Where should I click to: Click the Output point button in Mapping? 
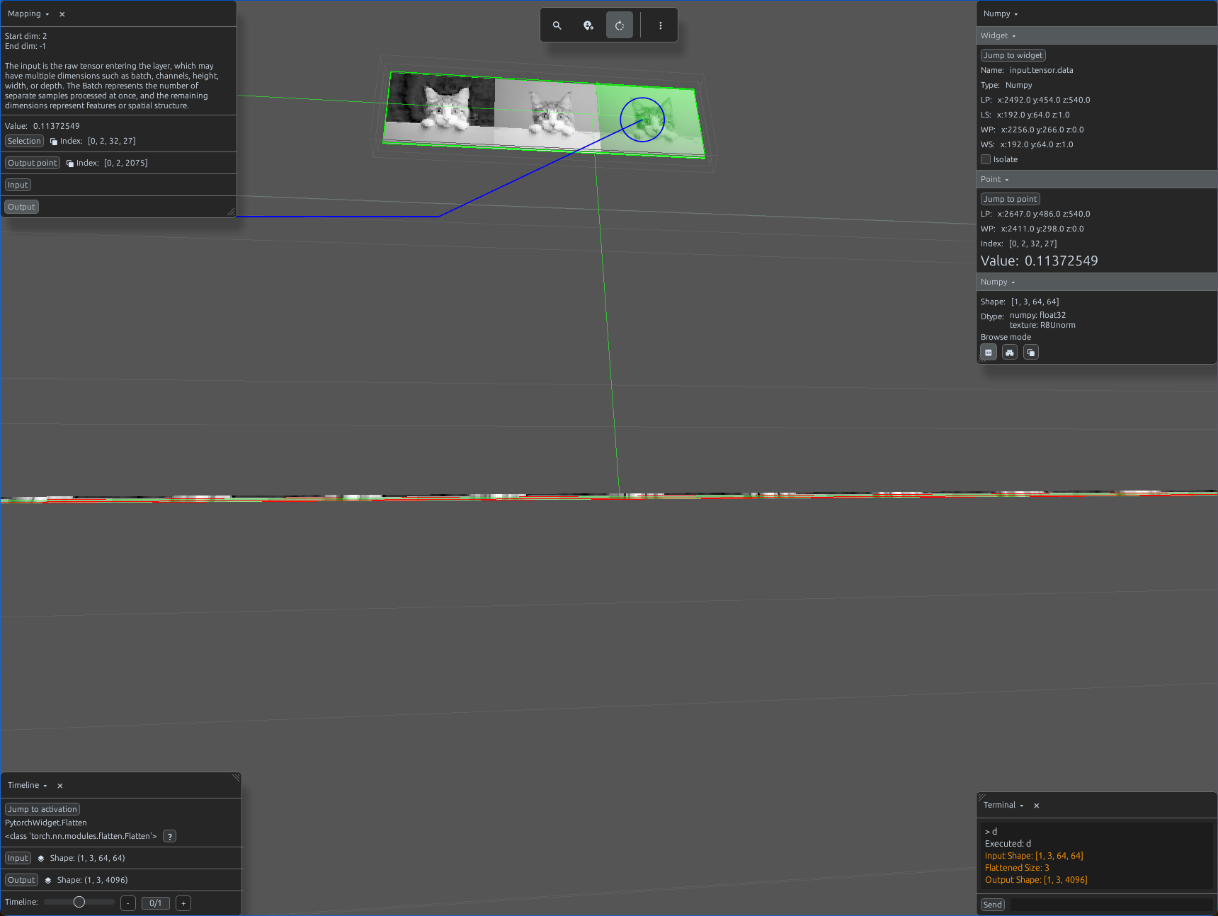point(33,163)
